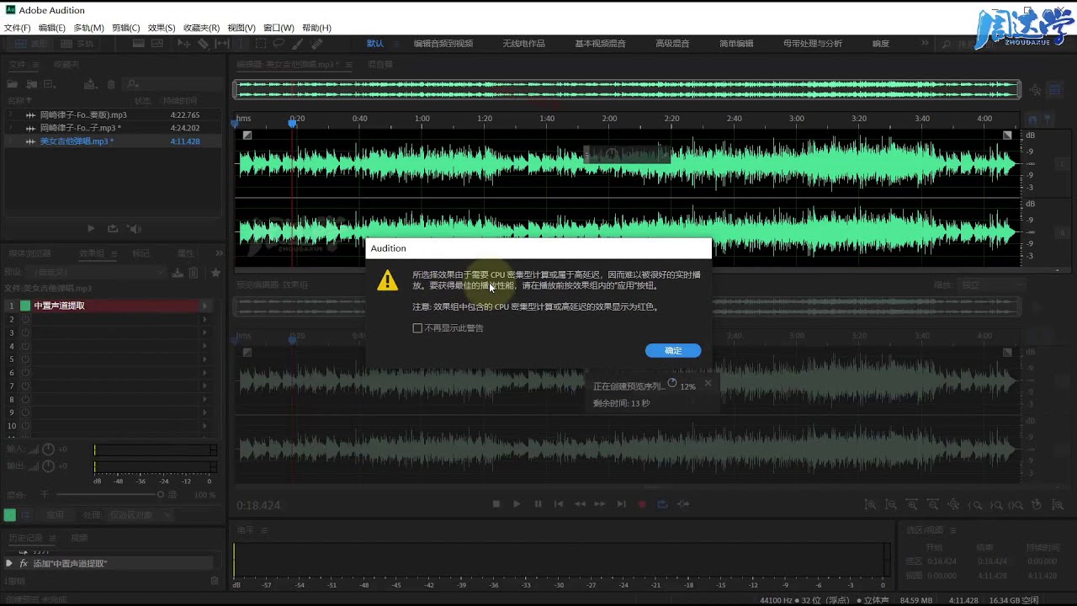Click the Rewind transport button
The height and width of the screenshot is (606, 1077).
580,504
